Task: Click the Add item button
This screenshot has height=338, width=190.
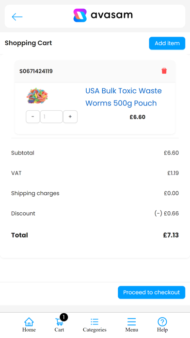Action: coord(167,43)
